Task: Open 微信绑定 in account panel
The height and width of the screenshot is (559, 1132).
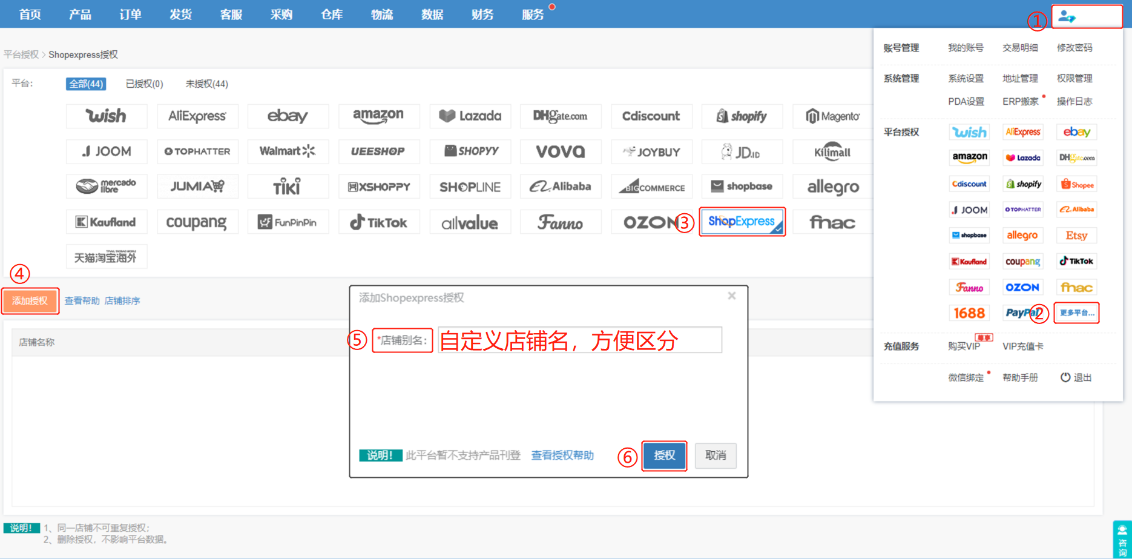Action: (966, 377)
